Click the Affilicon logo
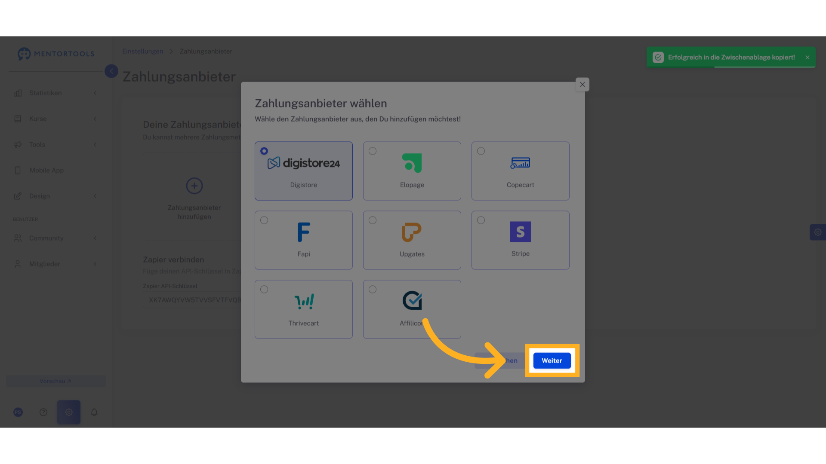The height and width of the screenshot is (464, 826). click(412, 301)
